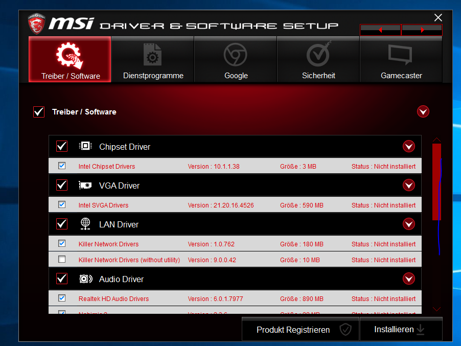Screen dimensions: 461x346
Task: Click Größe : 3 MB text
Action: [x=298, y=167]
